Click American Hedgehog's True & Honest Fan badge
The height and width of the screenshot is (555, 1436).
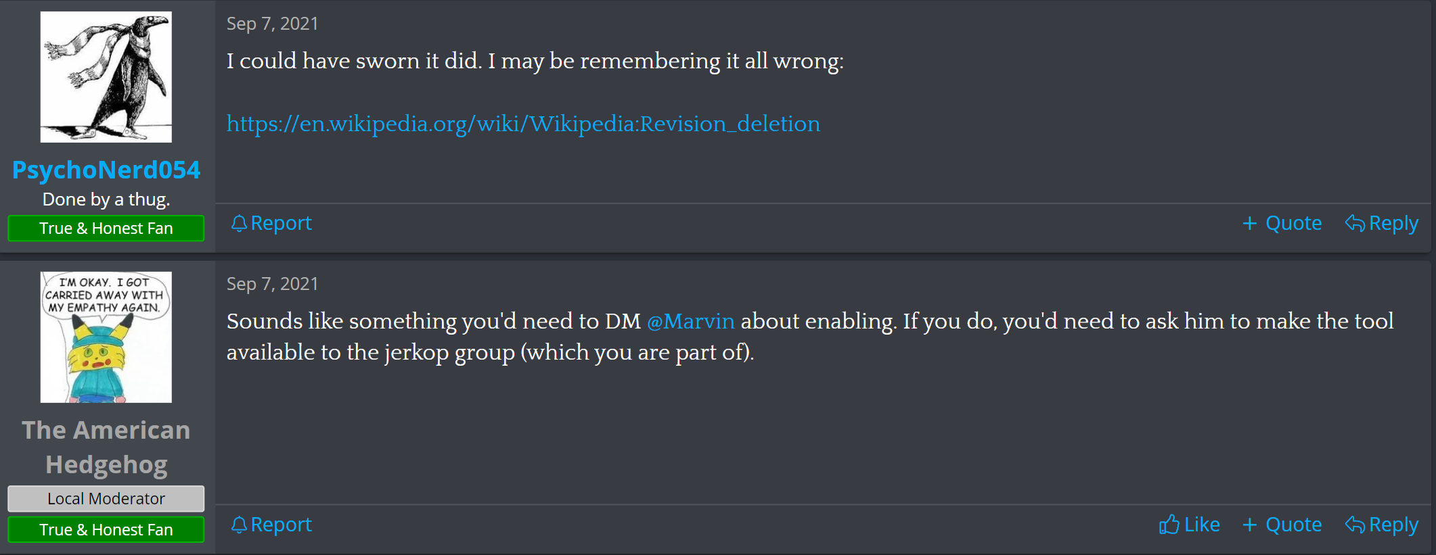point(106,530)
